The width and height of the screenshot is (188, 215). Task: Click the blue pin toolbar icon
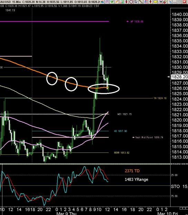(x=170, y=2)
